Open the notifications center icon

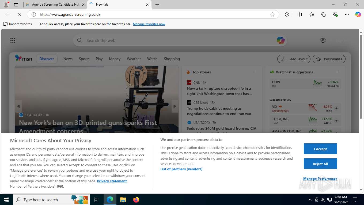pos(355,200)
